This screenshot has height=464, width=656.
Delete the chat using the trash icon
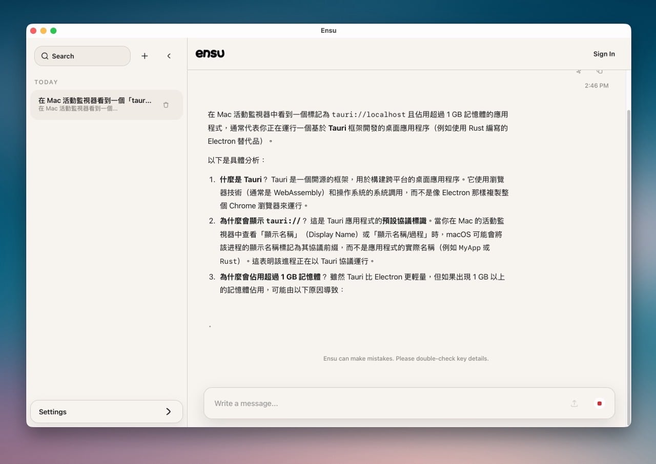point(166,105)
